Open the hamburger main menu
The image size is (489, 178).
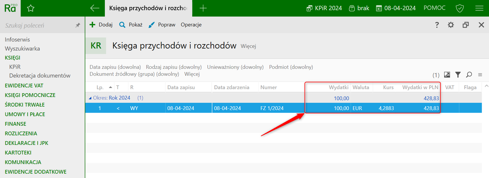pyautogui.click(x=479, y=8)
